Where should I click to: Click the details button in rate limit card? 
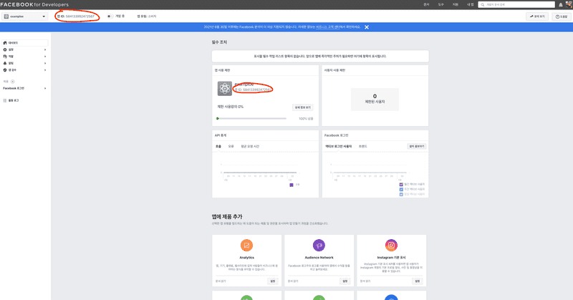pyautogui.click(x=302, y=107)
